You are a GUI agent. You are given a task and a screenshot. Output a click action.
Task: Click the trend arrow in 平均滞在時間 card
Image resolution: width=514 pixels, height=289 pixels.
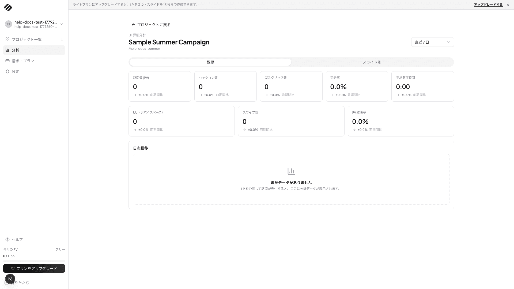tap(398, 95)
